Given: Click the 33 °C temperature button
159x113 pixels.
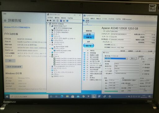Looking at the screenshot, I should coord(89,46).
